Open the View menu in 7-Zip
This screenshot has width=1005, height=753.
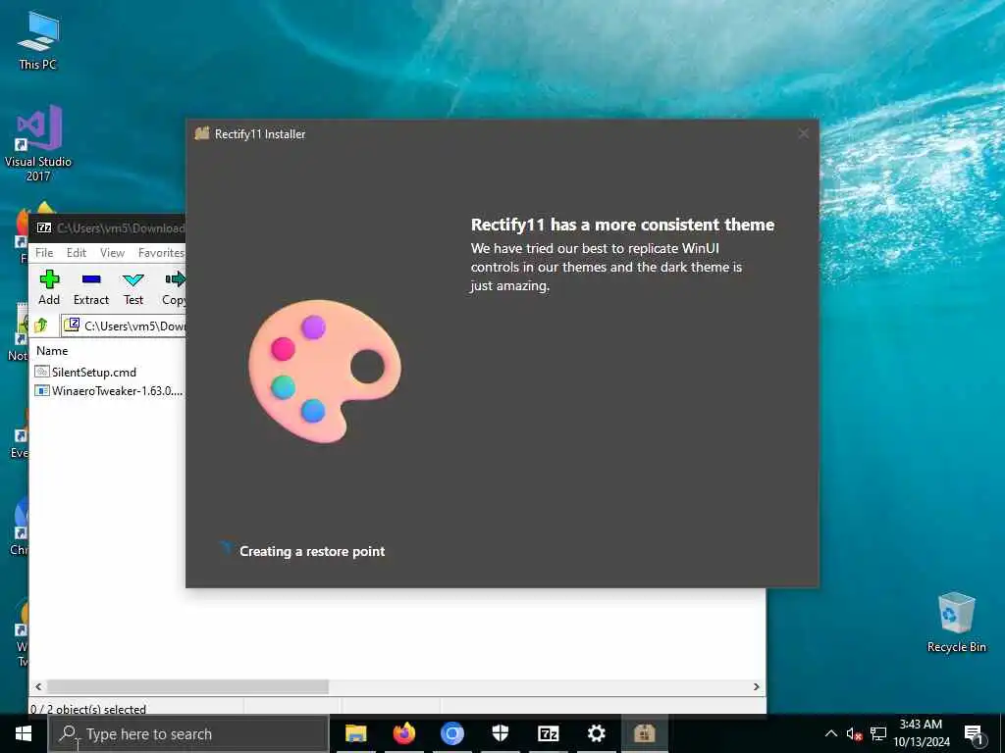(x=112, y=253)
